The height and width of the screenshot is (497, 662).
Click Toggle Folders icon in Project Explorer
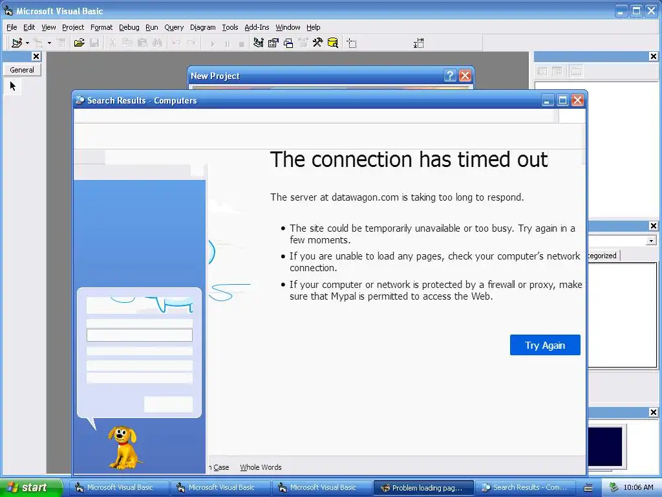(576, 71)
